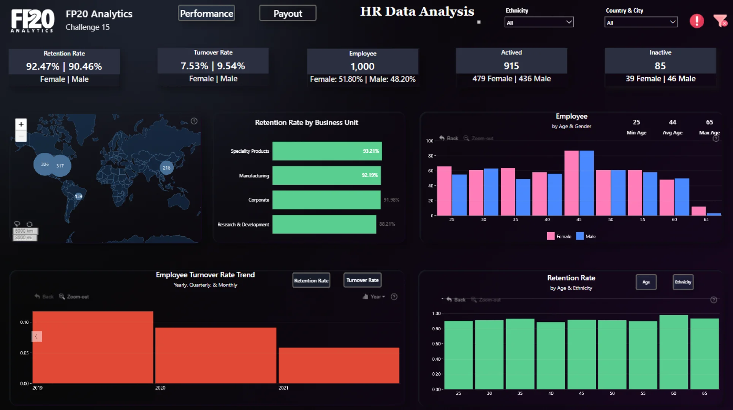Select the 326 bubble on the map
Viewport: 733px width, 410px height.
44,164
